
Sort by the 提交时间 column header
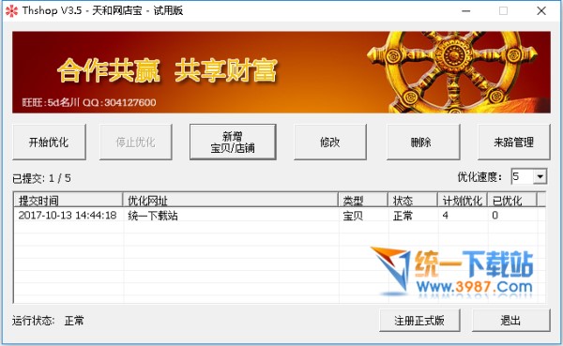(68, 201)
